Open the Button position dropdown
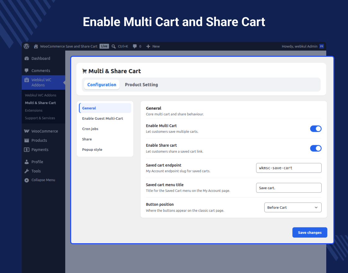The width and height of the screenshot is (348, 273). click(x=293, y=208)
